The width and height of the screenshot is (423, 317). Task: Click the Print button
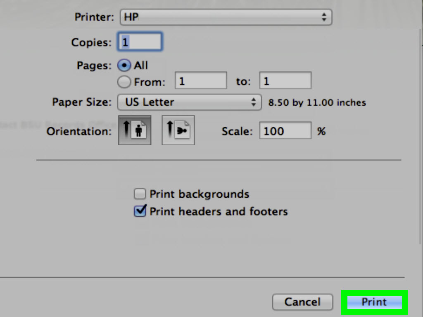pyautogui.click(x=374, y=302)
